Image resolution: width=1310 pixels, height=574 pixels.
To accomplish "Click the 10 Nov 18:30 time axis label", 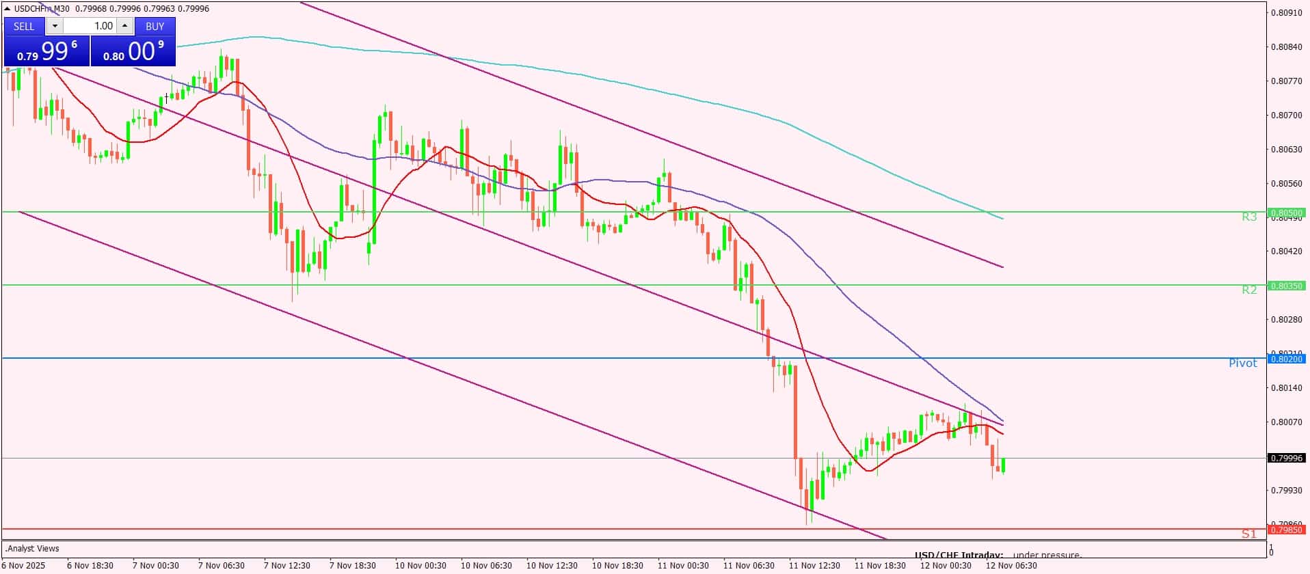I will coord(618,566).
